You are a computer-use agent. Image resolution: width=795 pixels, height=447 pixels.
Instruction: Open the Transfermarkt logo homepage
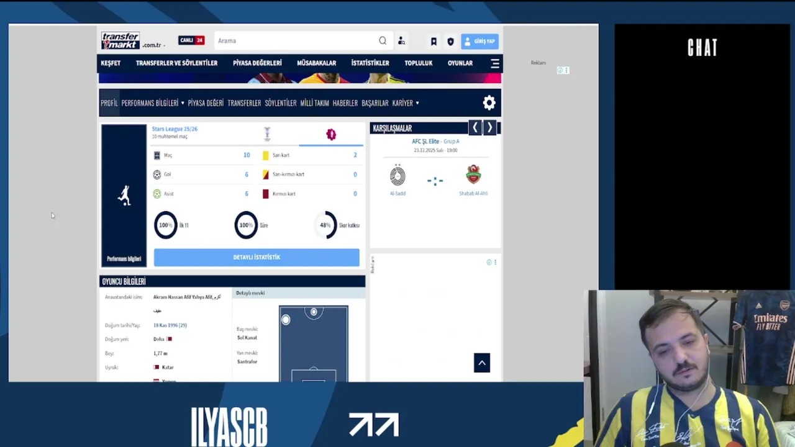coord(120,40)
